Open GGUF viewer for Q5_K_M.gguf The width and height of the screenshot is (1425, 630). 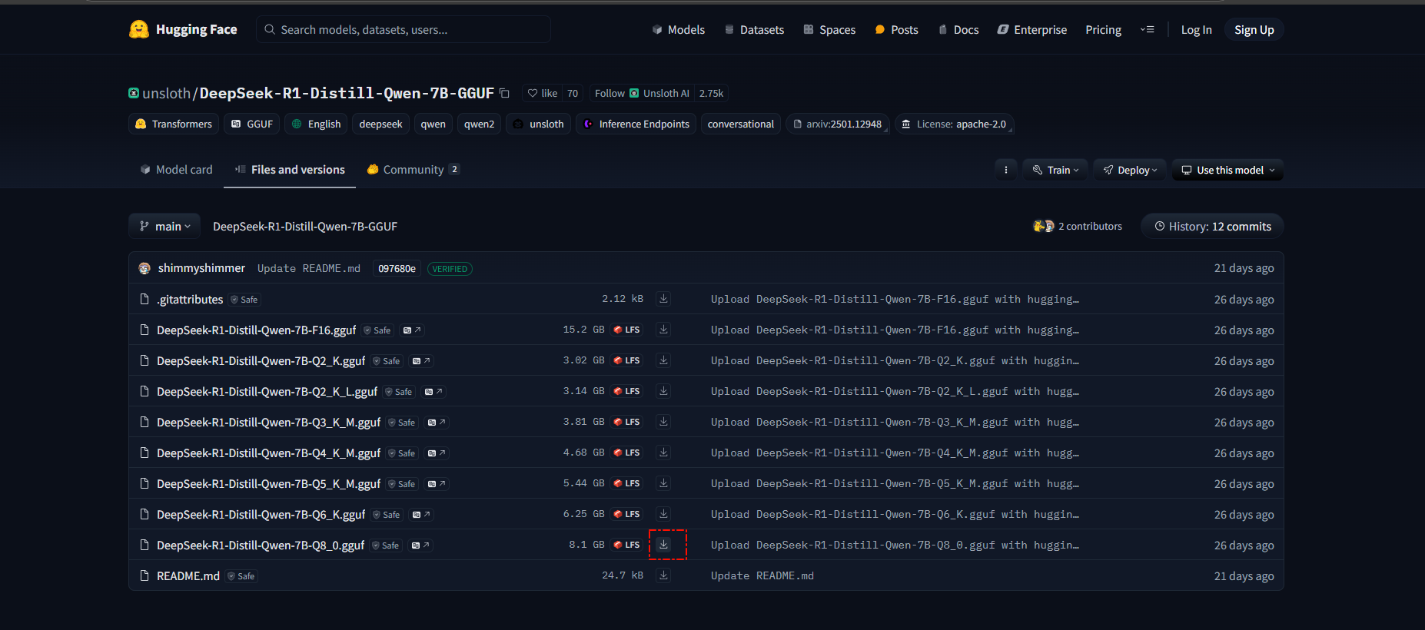pyautogui.click(x=437, y=484)
